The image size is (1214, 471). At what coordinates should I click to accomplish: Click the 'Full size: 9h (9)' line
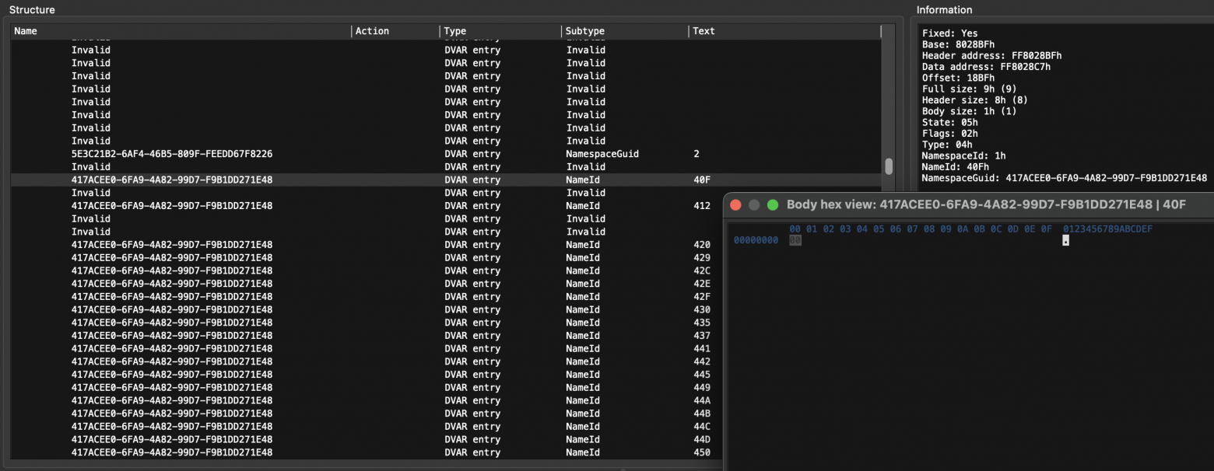click(969, 89)
